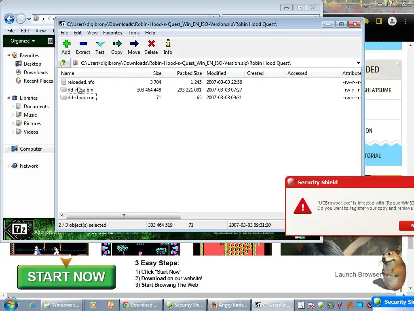The width and height of the screenshot is (414, 311).
Task: Click the Security Shield popup title
Action: click(x=318, y=183)
